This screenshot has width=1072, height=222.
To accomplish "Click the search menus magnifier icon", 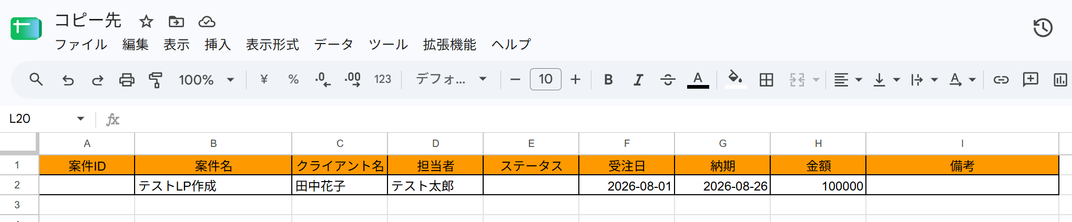I will tap(36, 80).
